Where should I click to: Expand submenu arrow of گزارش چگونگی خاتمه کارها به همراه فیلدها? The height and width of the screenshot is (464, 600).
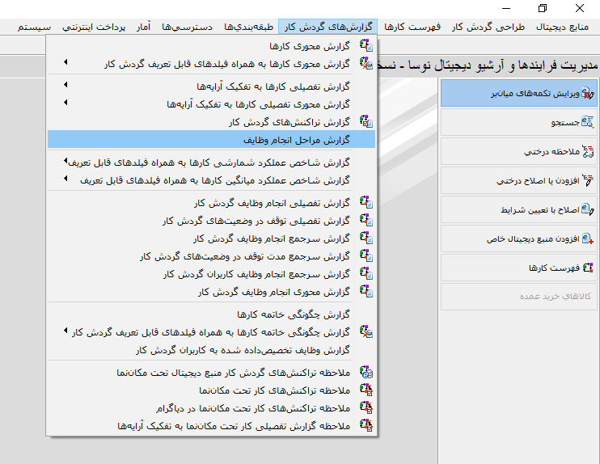(x=65, y=331)
